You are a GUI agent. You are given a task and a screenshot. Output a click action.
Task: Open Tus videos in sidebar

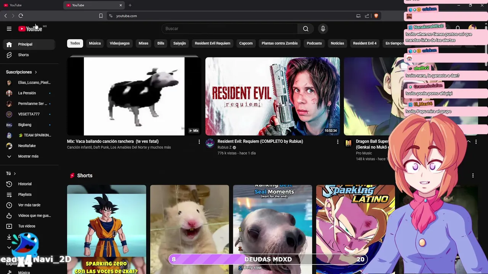point(29,226)
